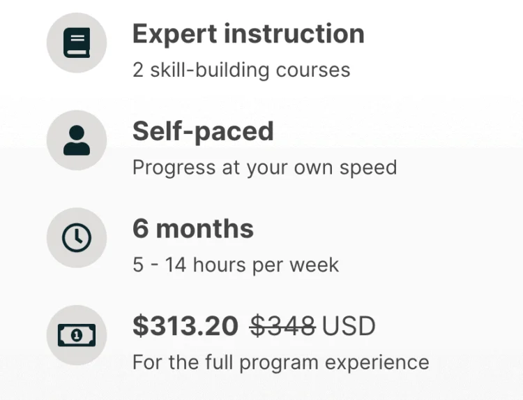Select the person icon next to Self-paced
523x400 pixels.
pos(77,140)
